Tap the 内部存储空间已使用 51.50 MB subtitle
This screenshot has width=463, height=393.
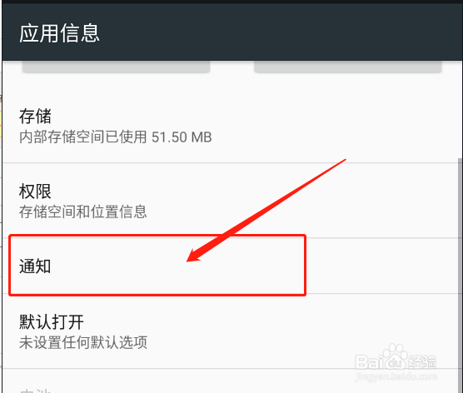point(116,137)
